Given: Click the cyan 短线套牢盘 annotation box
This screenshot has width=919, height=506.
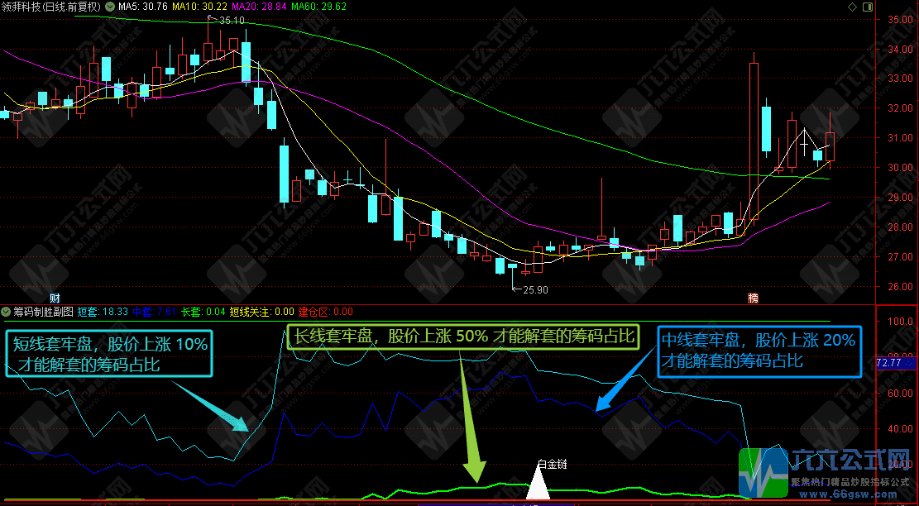Looking at the screenshot, I should [x=109, y=352].
